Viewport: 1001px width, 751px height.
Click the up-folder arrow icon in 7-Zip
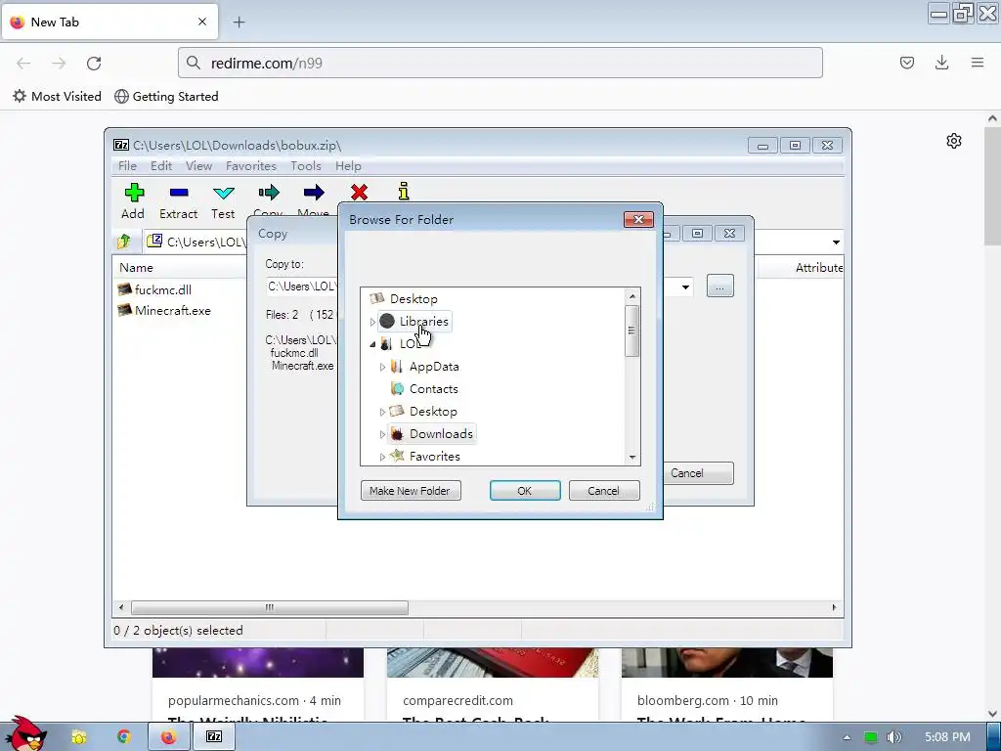(124, 242)
